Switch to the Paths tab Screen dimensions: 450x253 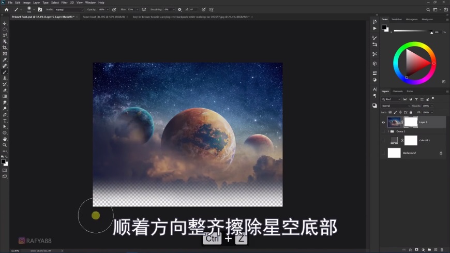point(410,92)
